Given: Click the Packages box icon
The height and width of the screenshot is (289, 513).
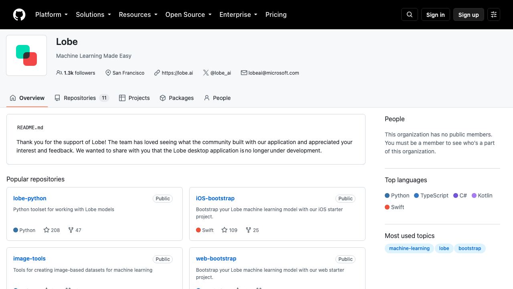Looking at the screenshot, I should [163, 98].
